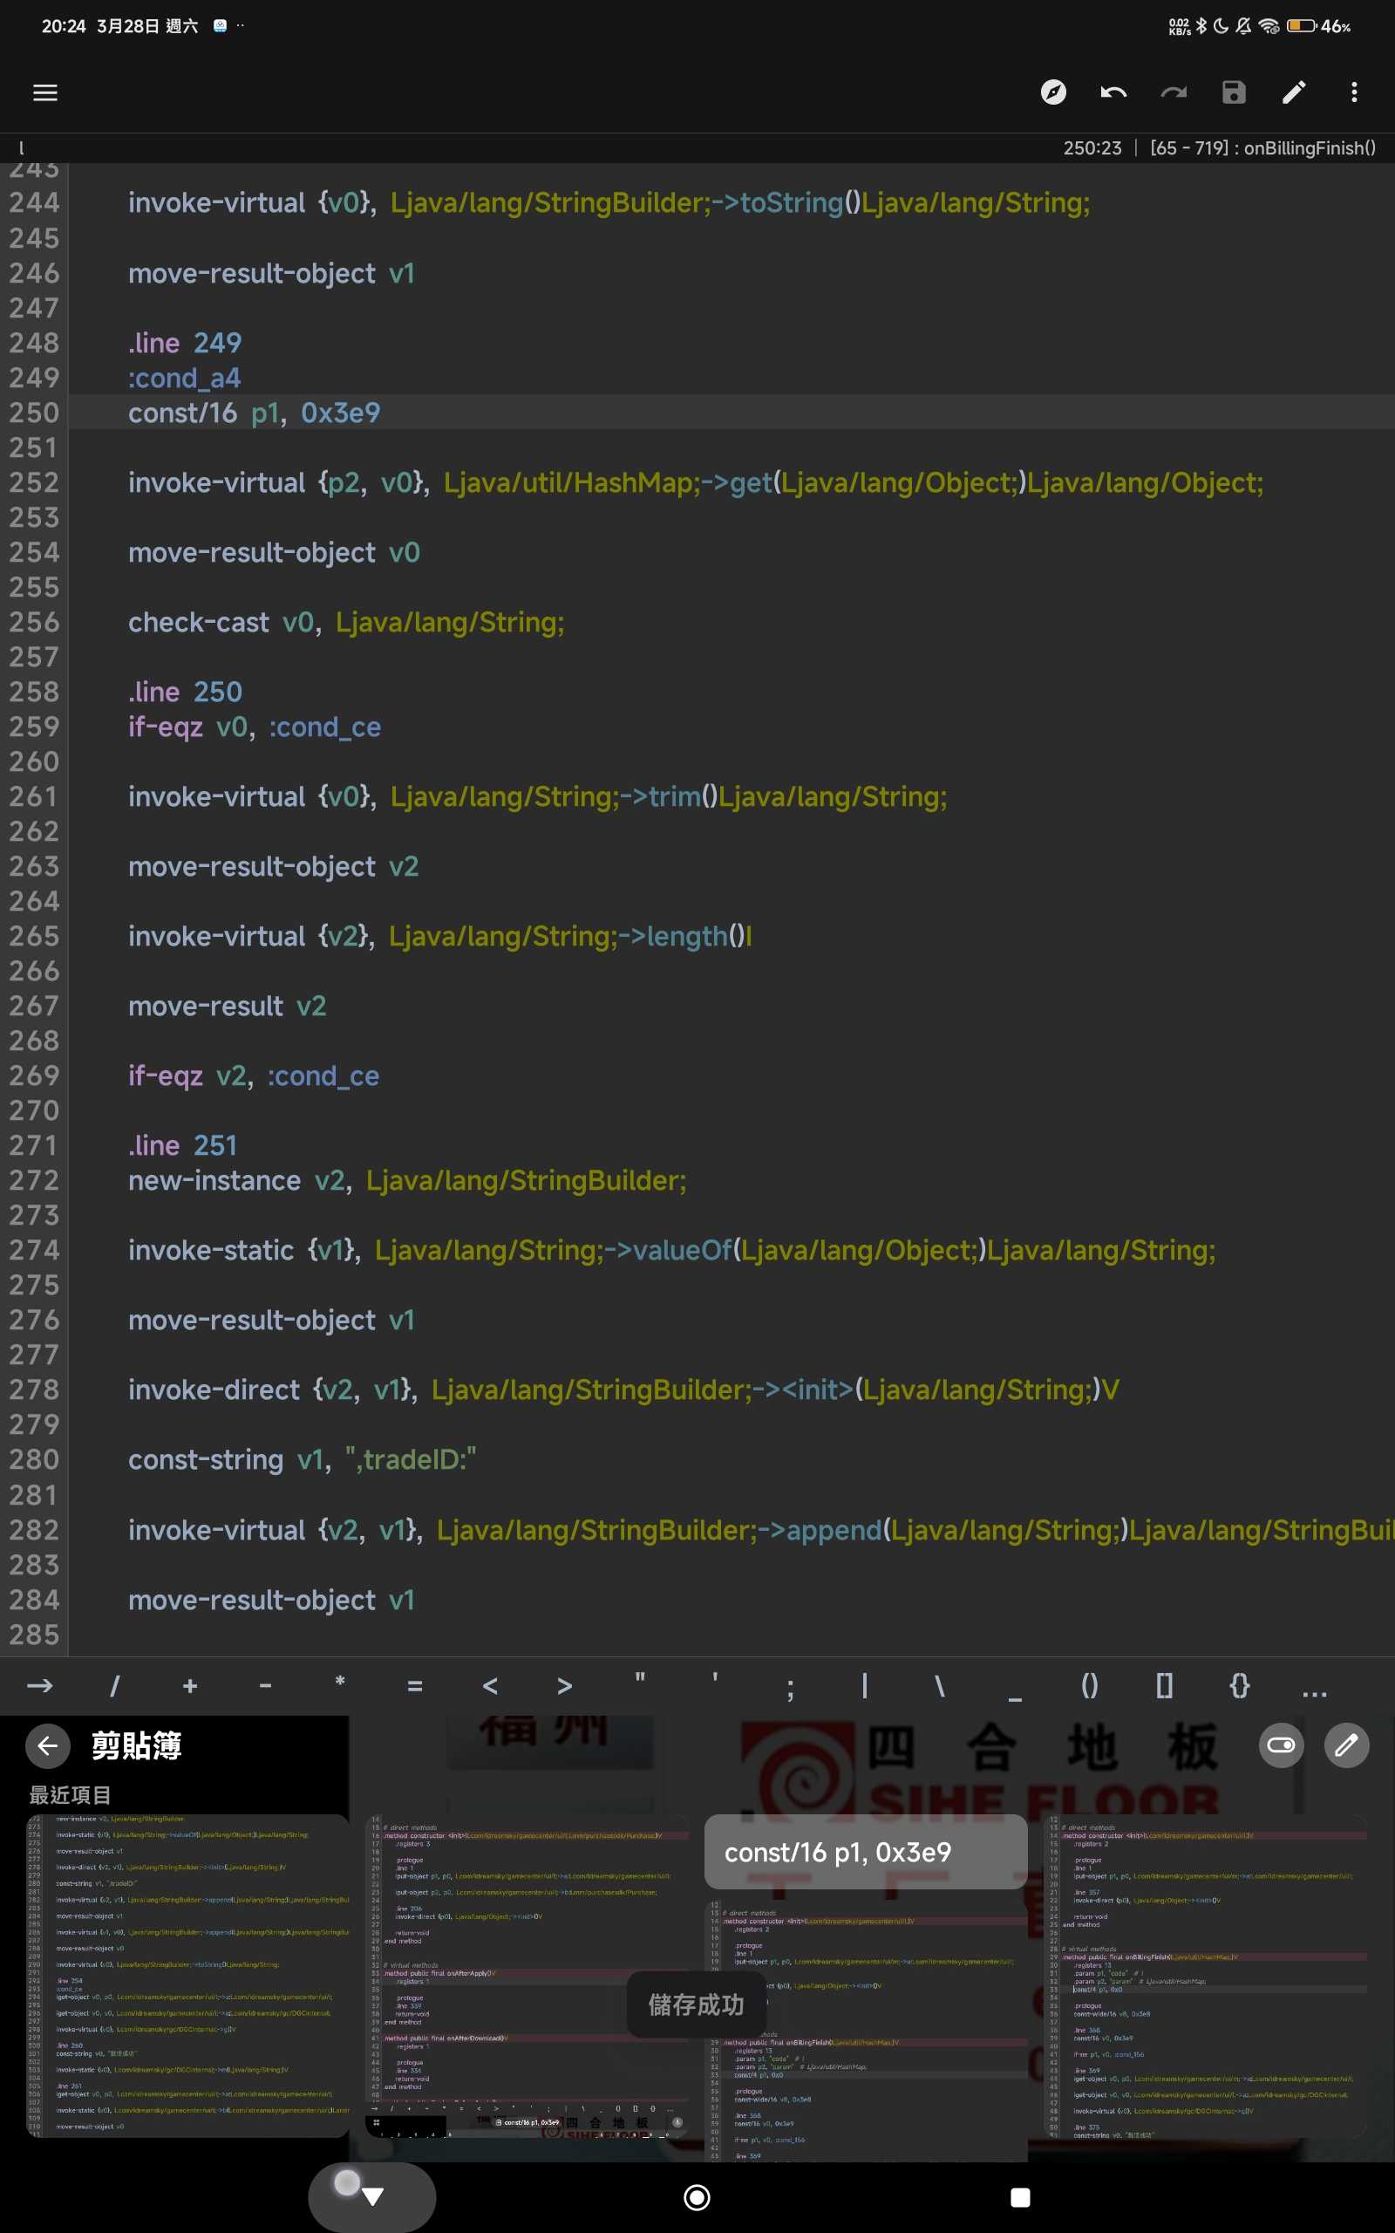
Task: Go back from clipboard panel
Action: [48, 1745]
